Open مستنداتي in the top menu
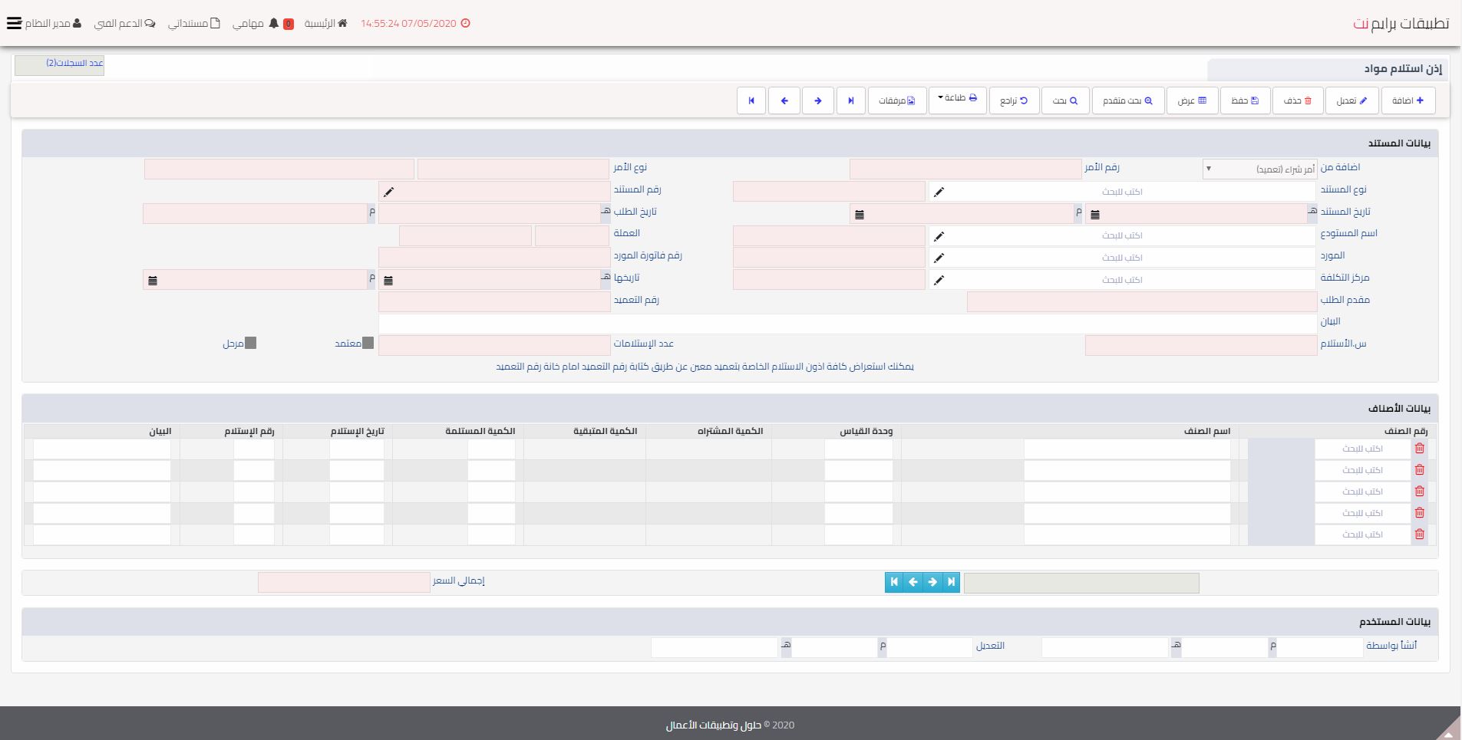Image resolution: width=1462 pixels, height=740 pixels. 194,23
